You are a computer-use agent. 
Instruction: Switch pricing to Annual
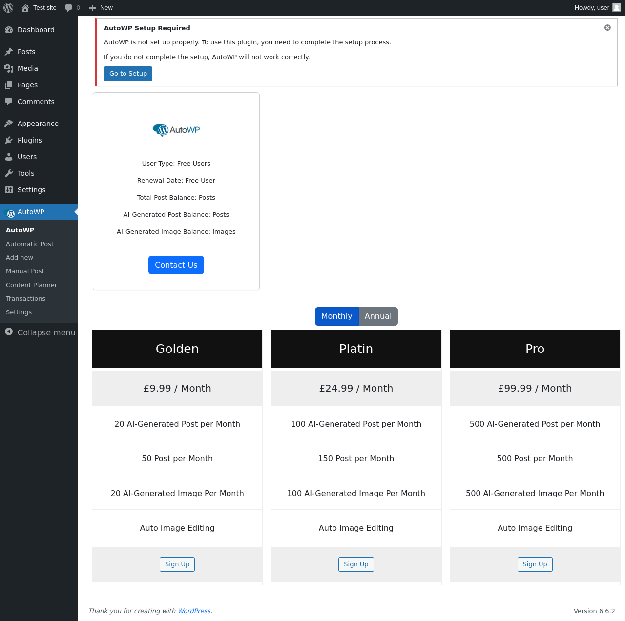click(378, 316)
